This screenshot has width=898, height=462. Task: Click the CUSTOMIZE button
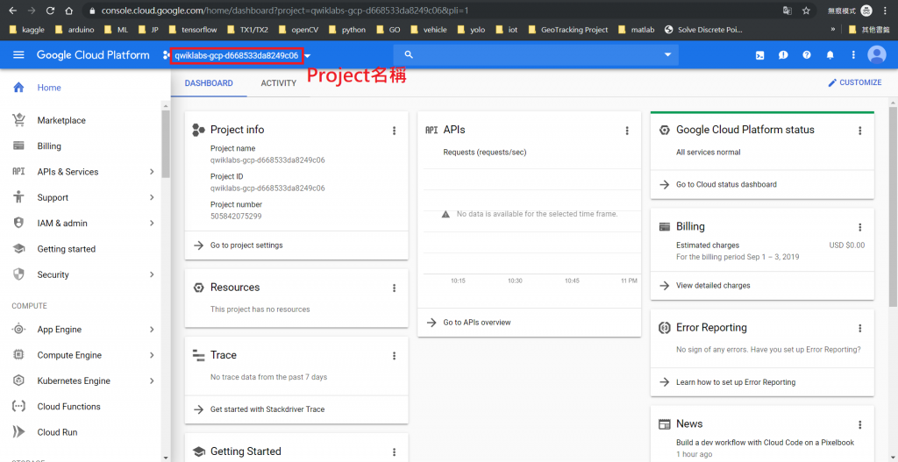(854, 82)
